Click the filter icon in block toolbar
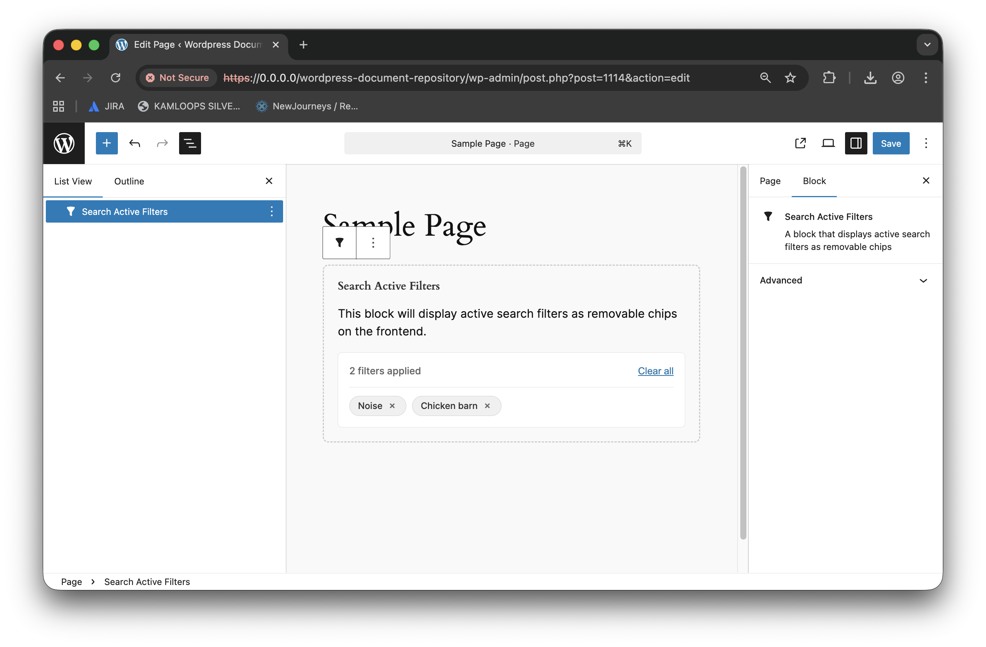This screenshot has width=986, height=647. tap(339, 243)
